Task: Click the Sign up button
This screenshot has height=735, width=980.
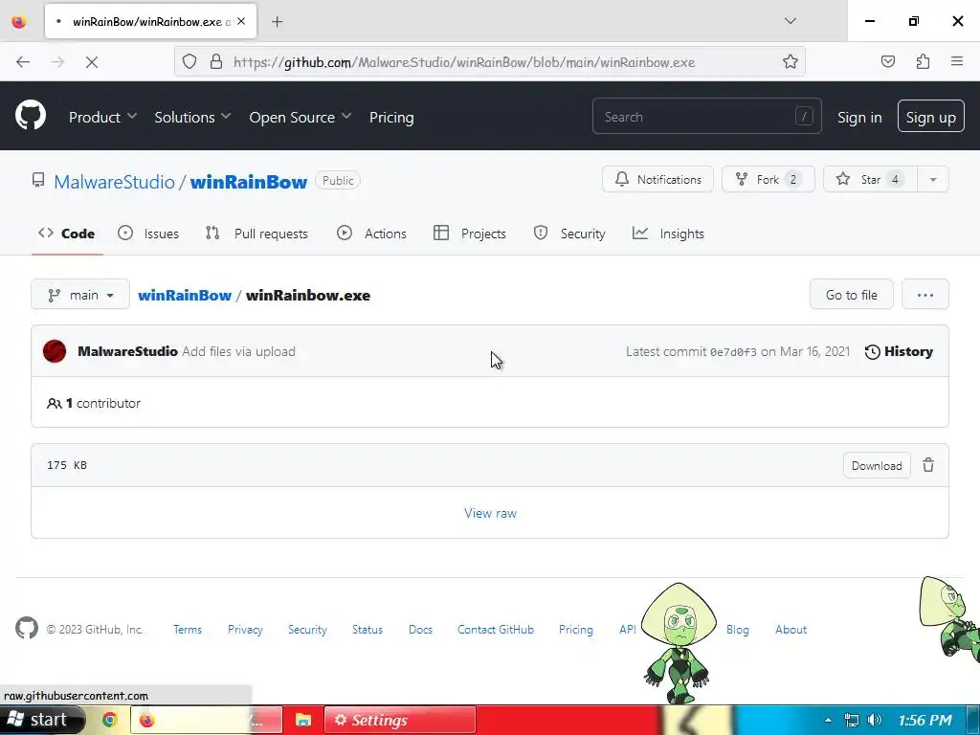Action: click(930, 116)
